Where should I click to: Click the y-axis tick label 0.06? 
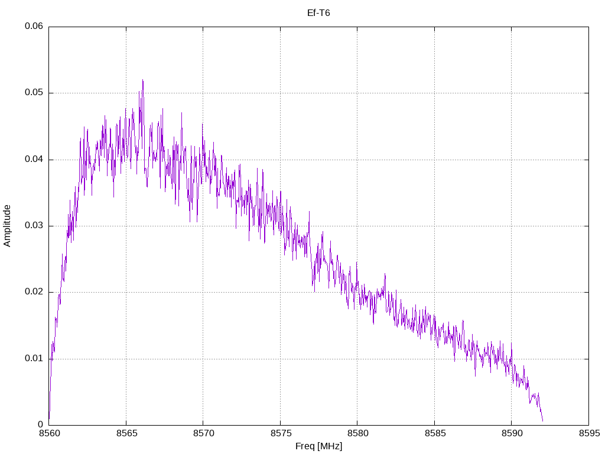coord(34,26)
